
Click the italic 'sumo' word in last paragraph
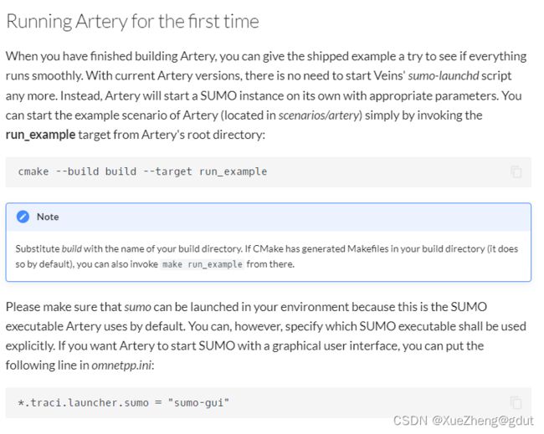pyautogui.click(x=137, y=307)
